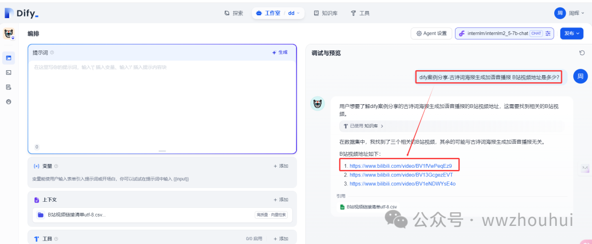Open the 周辉 account dropdown
592x244 pixels.
[x=577, y=13]
